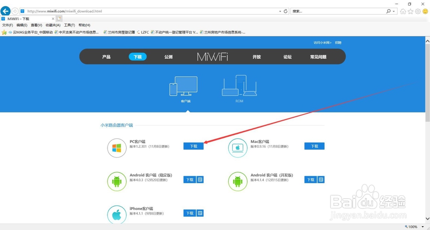This screenshot has height=230, width=430.
Task: Go to 产品 in navigation bar
Action: [106, 57]
